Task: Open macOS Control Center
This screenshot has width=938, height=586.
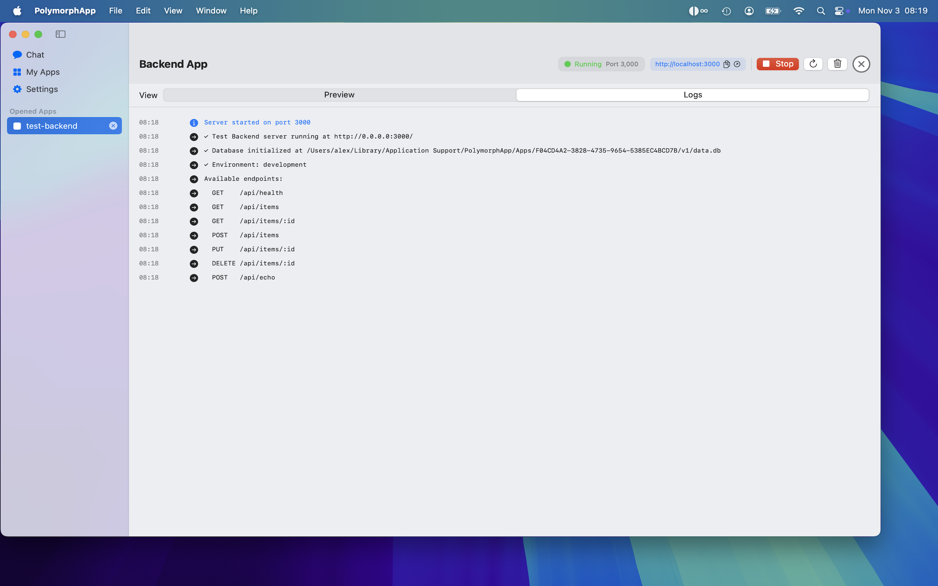Action: pos(839,11)
